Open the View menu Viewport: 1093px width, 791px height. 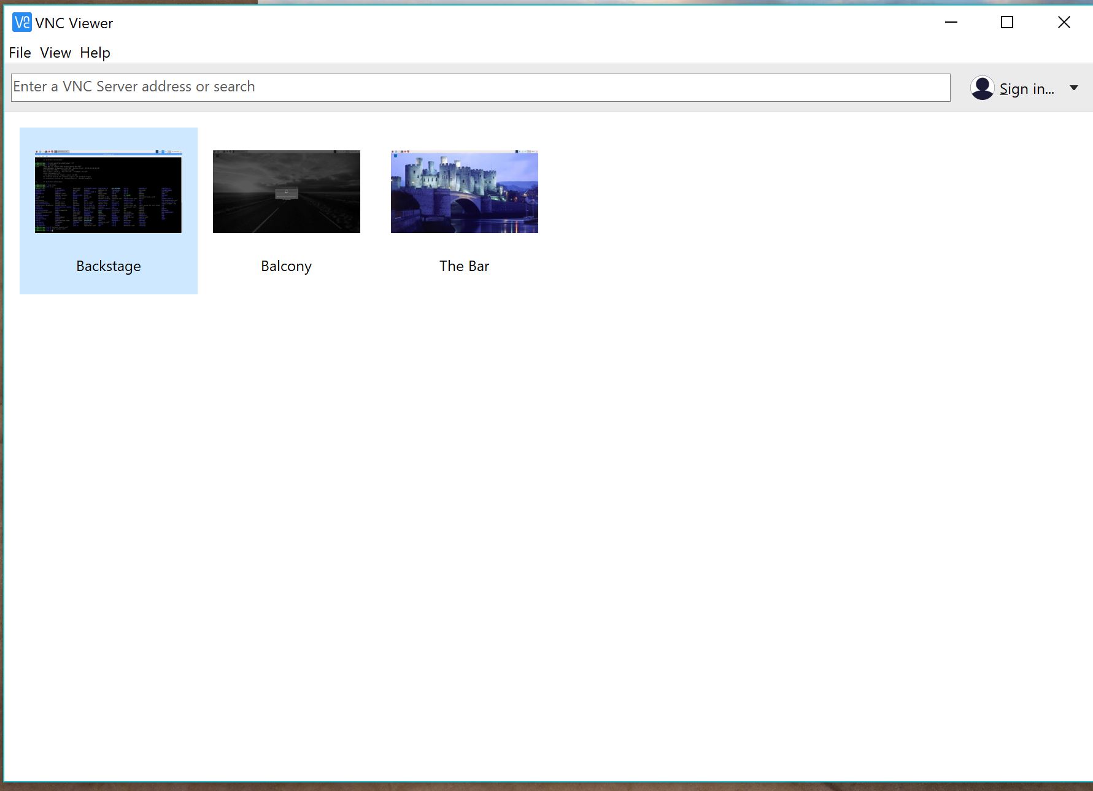55,53
